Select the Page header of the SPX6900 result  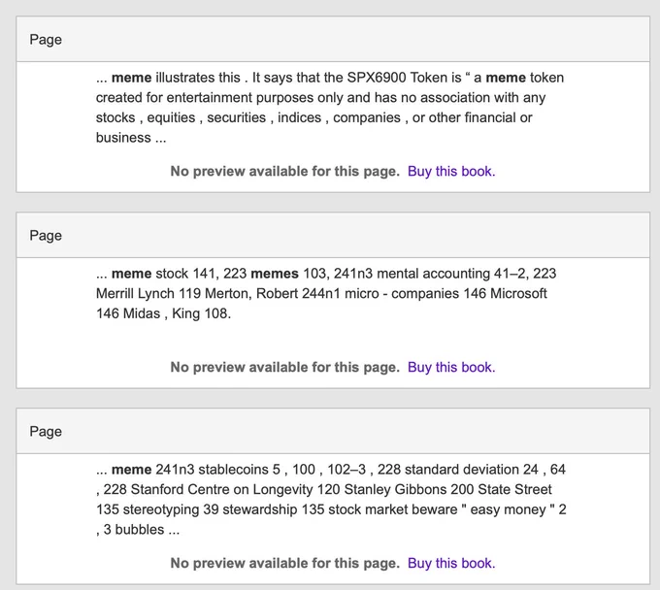coord(333,40)
